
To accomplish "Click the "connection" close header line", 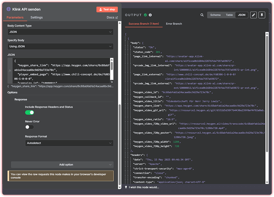I will (150, 173).
